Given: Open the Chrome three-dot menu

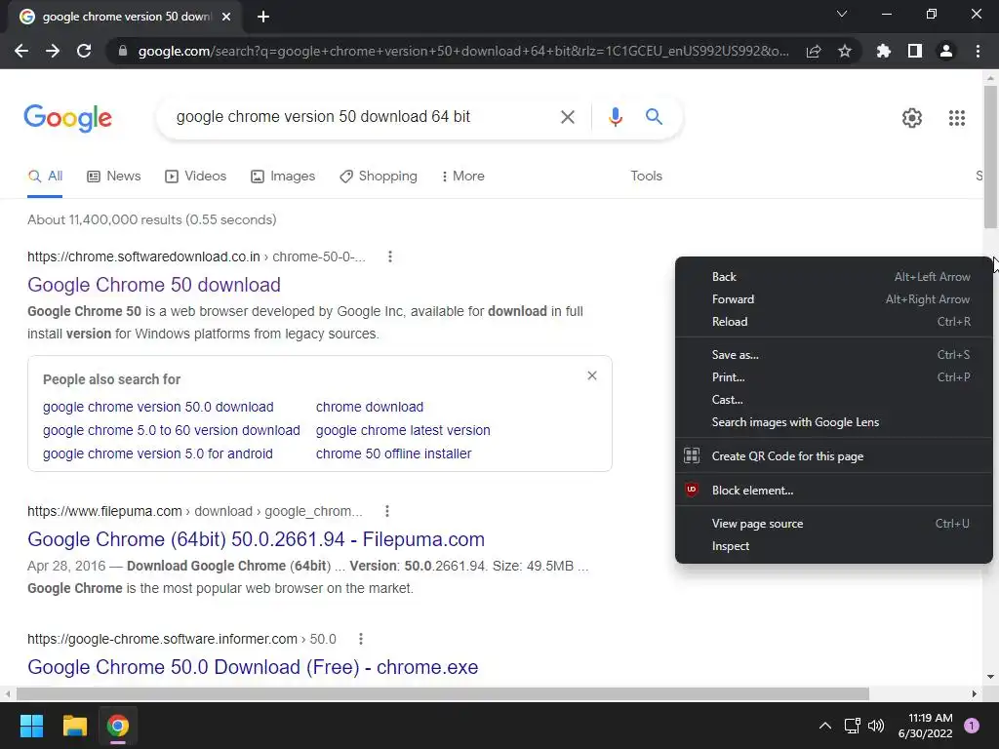Looking at the screenshot, I should tap(978, 51).
